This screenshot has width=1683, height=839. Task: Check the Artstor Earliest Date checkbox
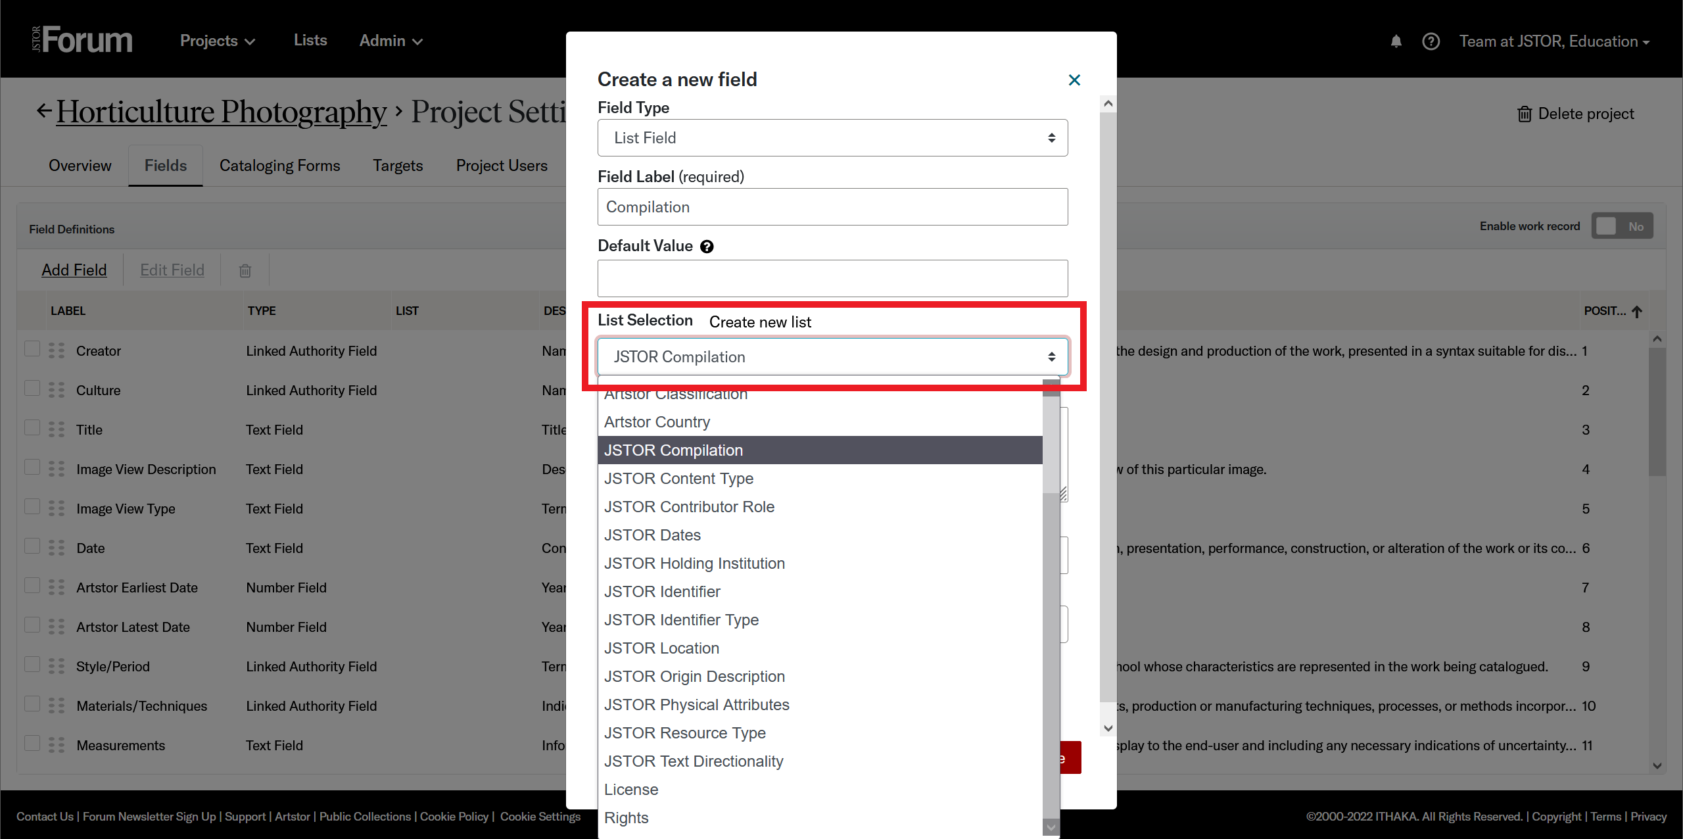pyautogui.click(x=32, y=585)
